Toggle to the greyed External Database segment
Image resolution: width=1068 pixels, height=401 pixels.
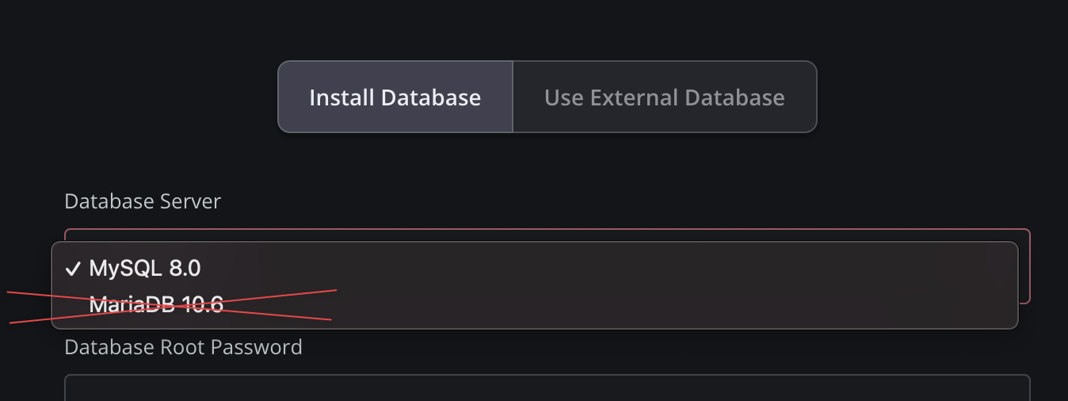[665, 97]
